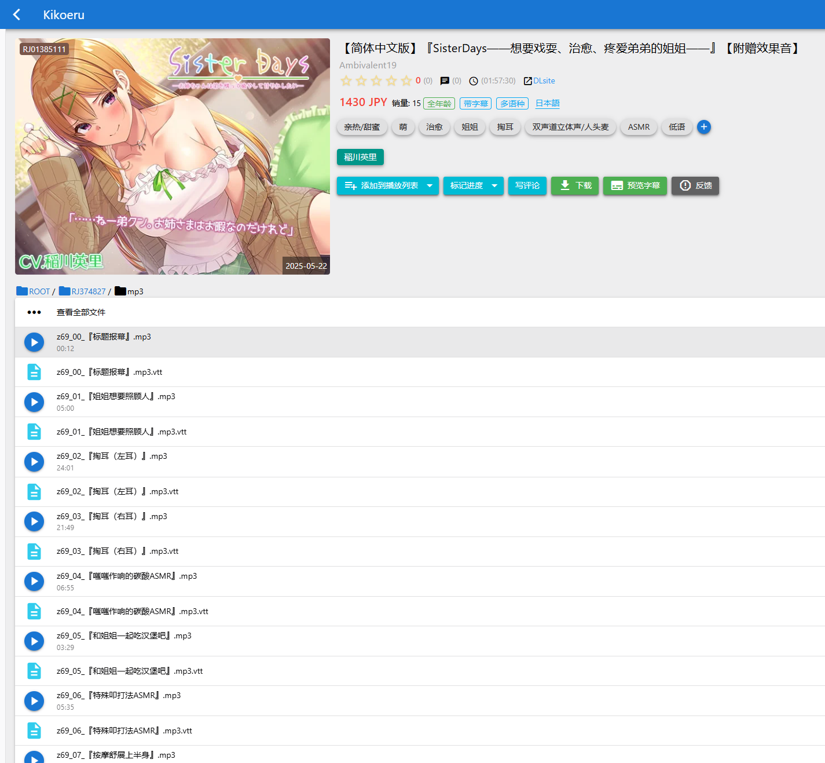
Task: Select the 姐姐 genre tag
Action: [470, 127]
